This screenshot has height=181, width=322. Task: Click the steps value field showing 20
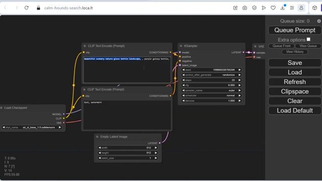pyautogui.click(x=211, y=80)
